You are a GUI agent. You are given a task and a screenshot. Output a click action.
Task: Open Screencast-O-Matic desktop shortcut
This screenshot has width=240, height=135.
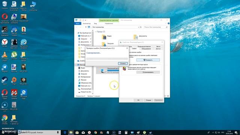pos(4,107)
